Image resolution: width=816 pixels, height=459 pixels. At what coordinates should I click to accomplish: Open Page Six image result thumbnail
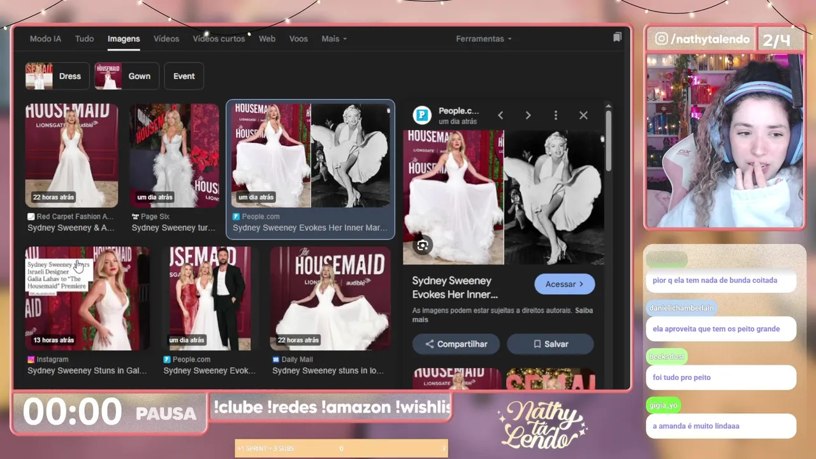point(174,156)
